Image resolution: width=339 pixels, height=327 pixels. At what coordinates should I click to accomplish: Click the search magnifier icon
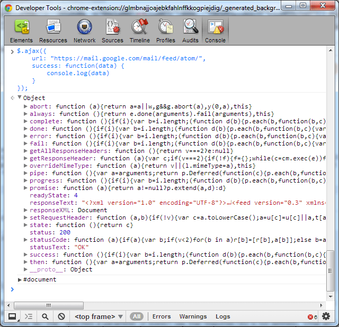tap(45, 316)
